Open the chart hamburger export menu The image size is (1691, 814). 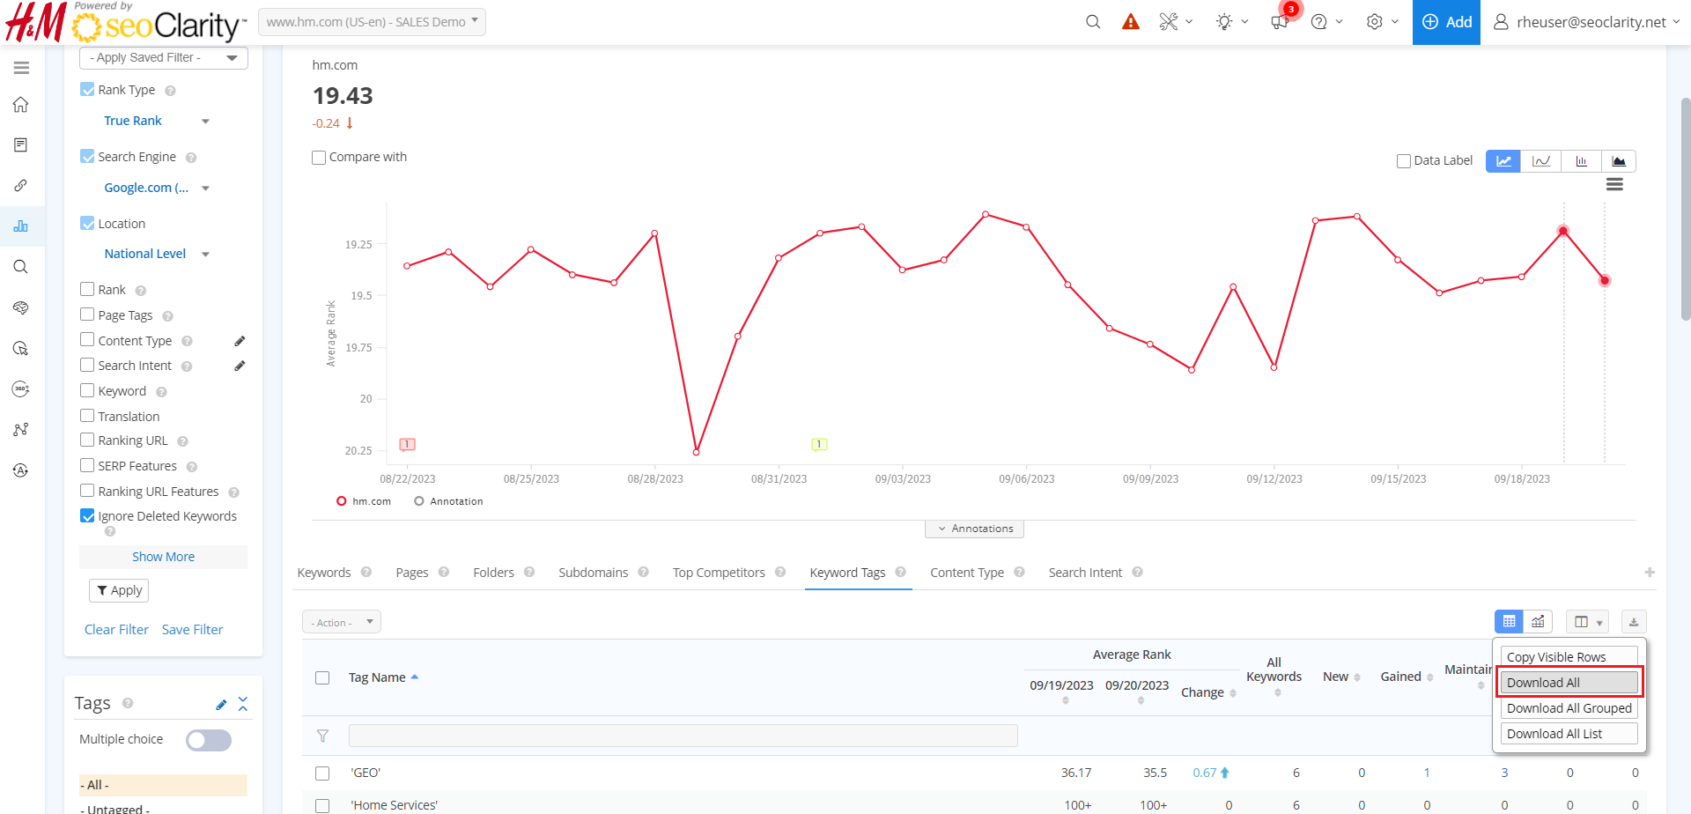[1613, 185]
